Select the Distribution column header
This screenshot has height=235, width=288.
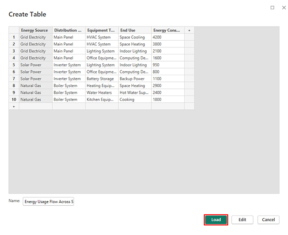pos(69,31)
